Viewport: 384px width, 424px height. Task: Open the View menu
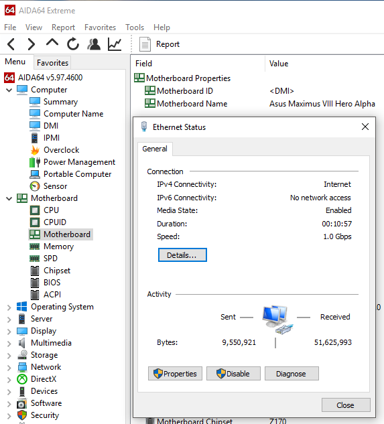[x=34, y=27]
